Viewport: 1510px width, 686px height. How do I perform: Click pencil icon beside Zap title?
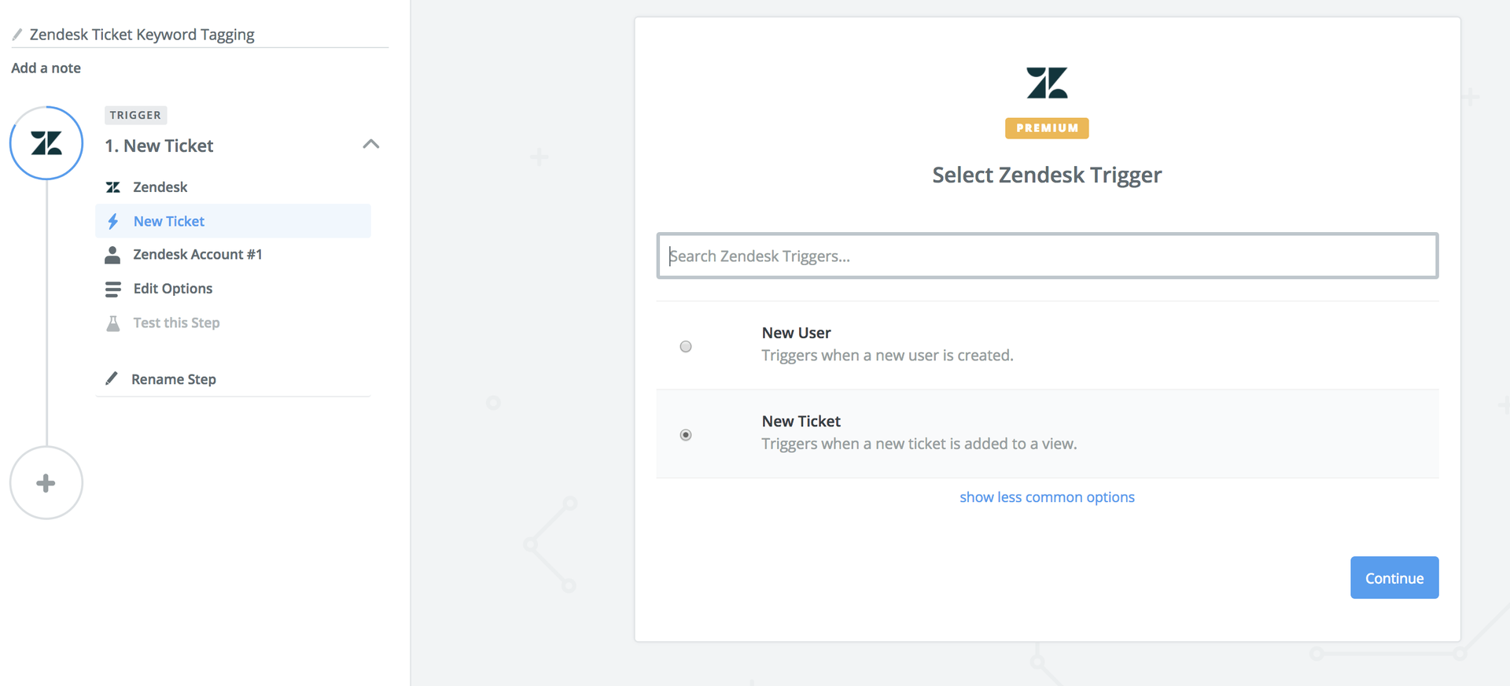click(17, 35)
